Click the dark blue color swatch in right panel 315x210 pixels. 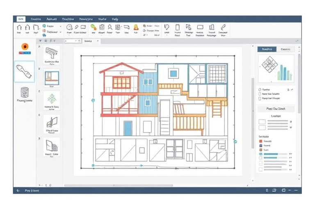coord(260,146)
